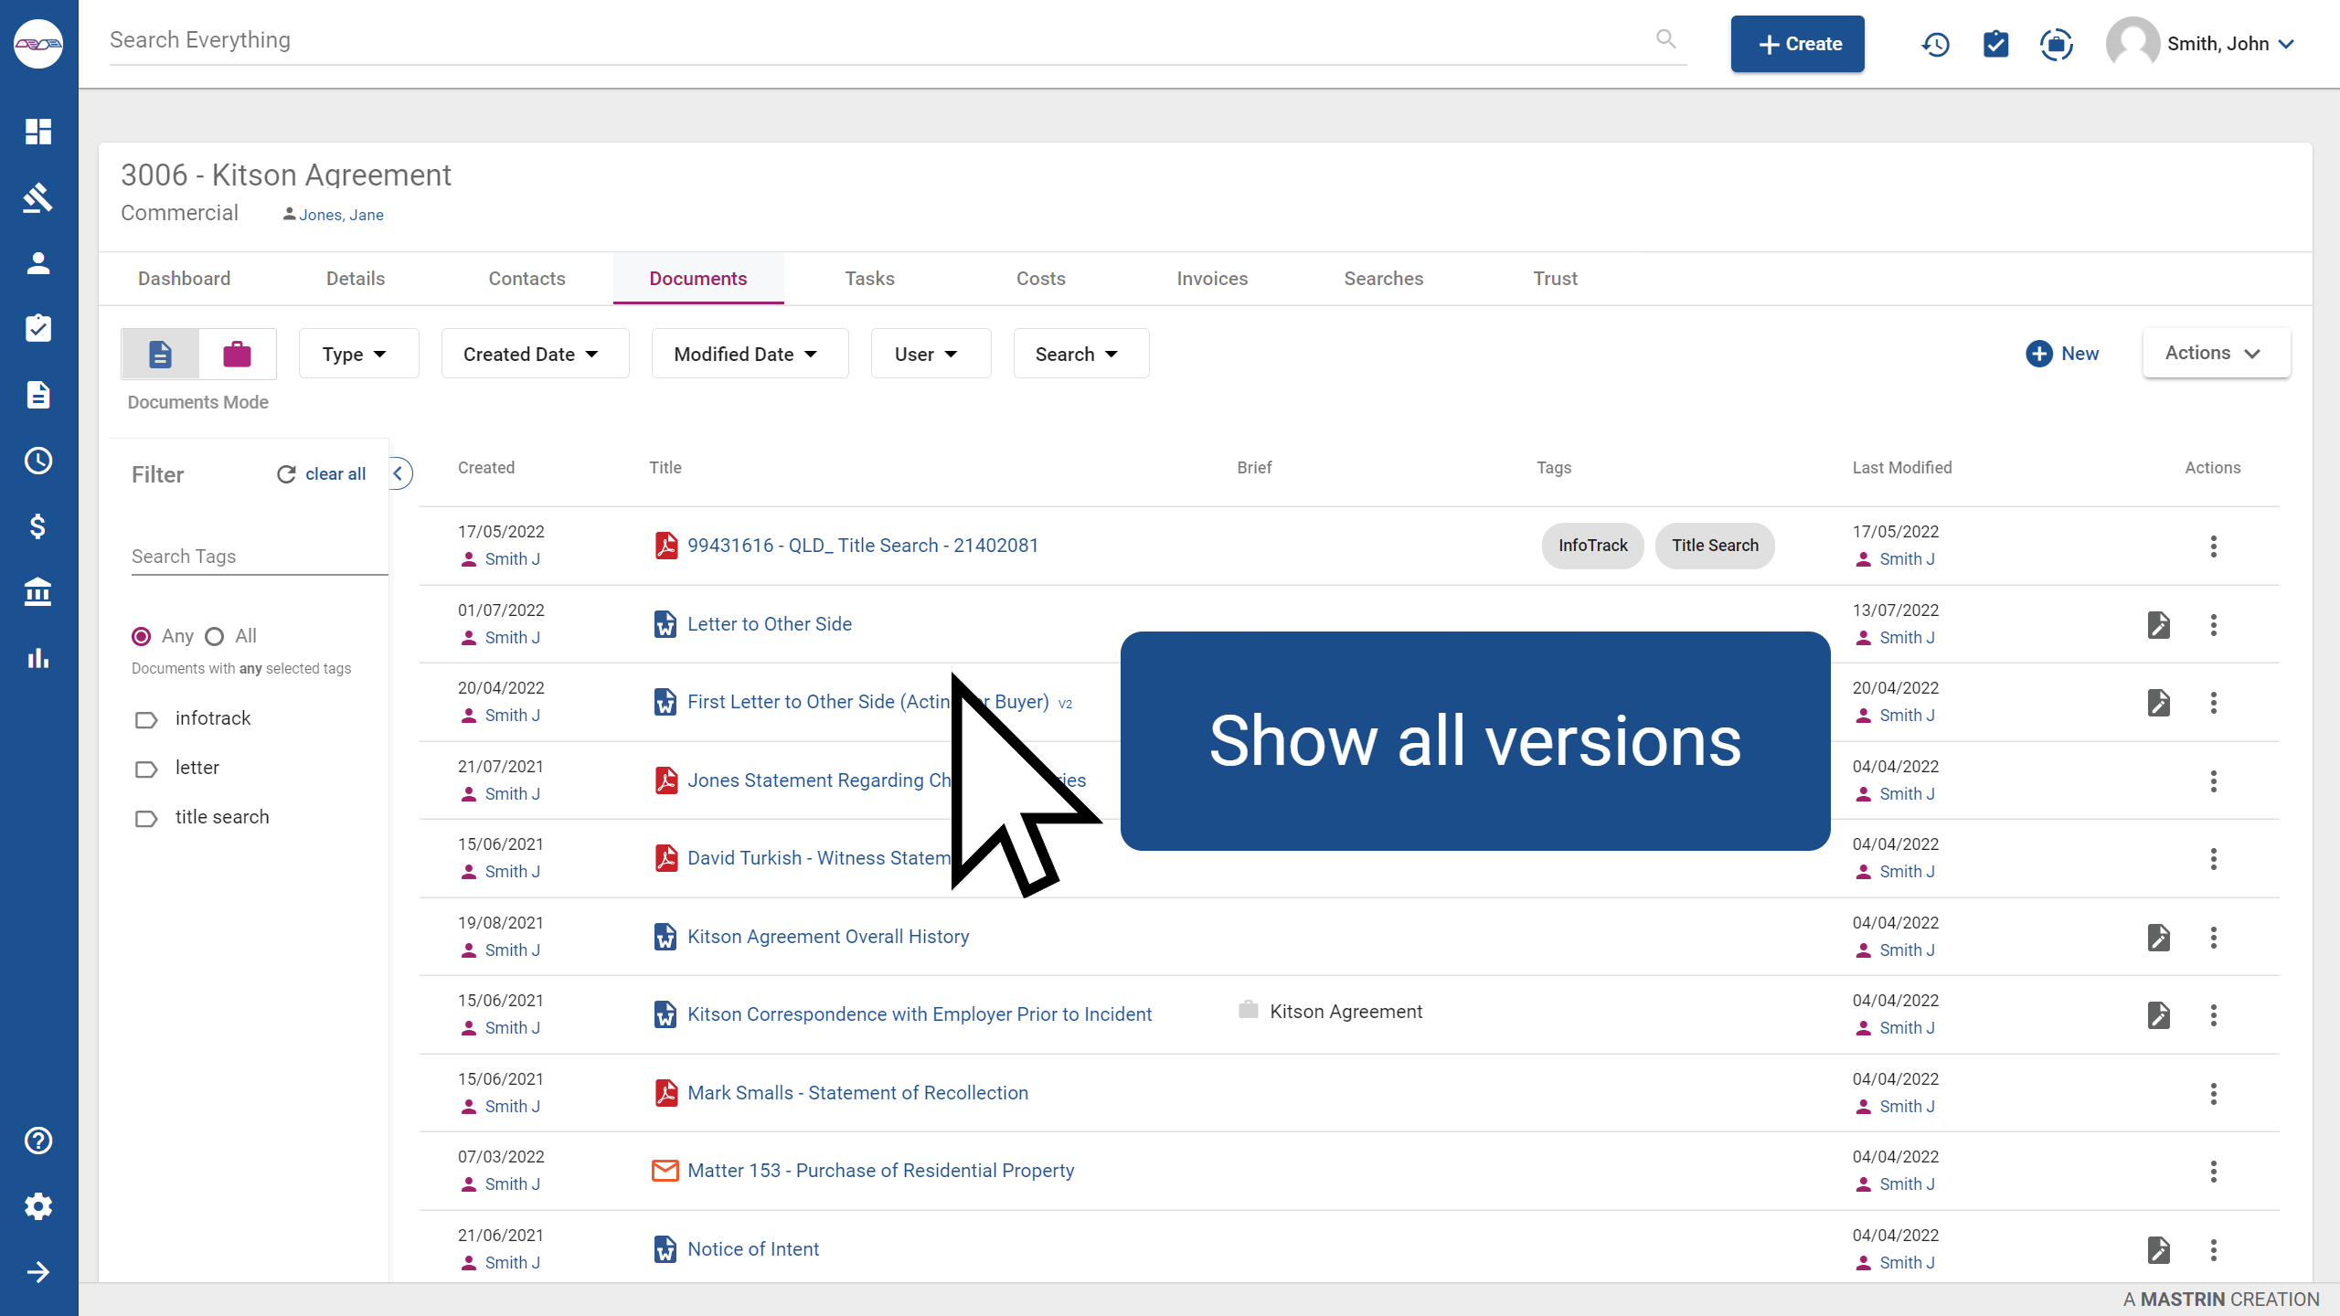Open the briefcase sync icon in top bar
2340x1316 pixels.
[x=2057, y=43]
